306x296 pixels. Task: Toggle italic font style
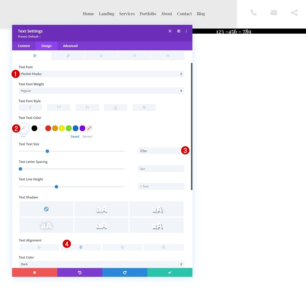30,107
